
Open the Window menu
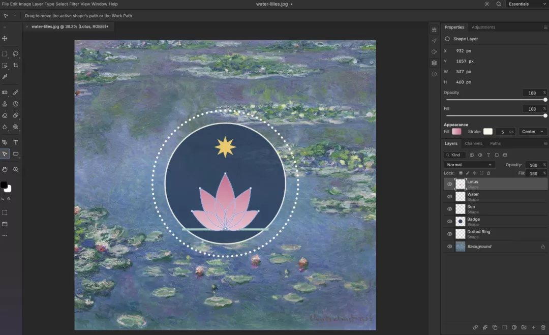tap(99, 4)
